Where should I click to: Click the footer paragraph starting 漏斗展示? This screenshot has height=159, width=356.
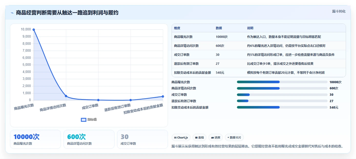coord(257,146)
